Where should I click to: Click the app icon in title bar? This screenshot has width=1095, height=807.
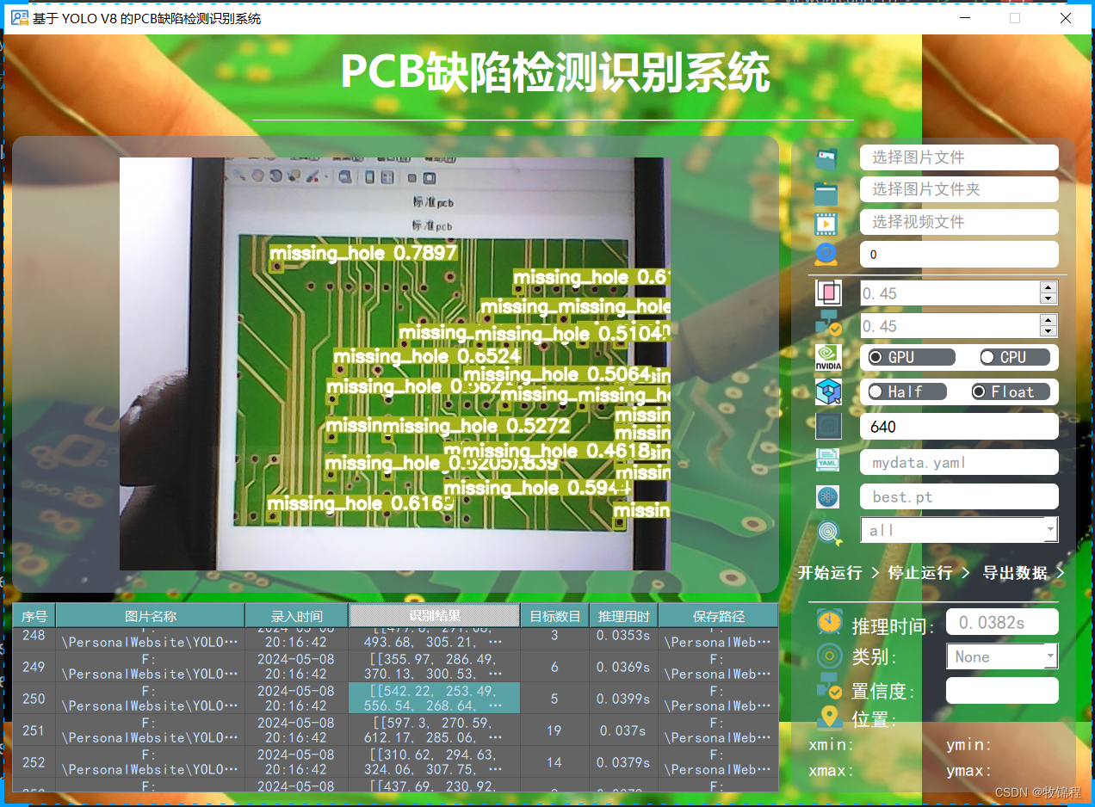(19, 18)
